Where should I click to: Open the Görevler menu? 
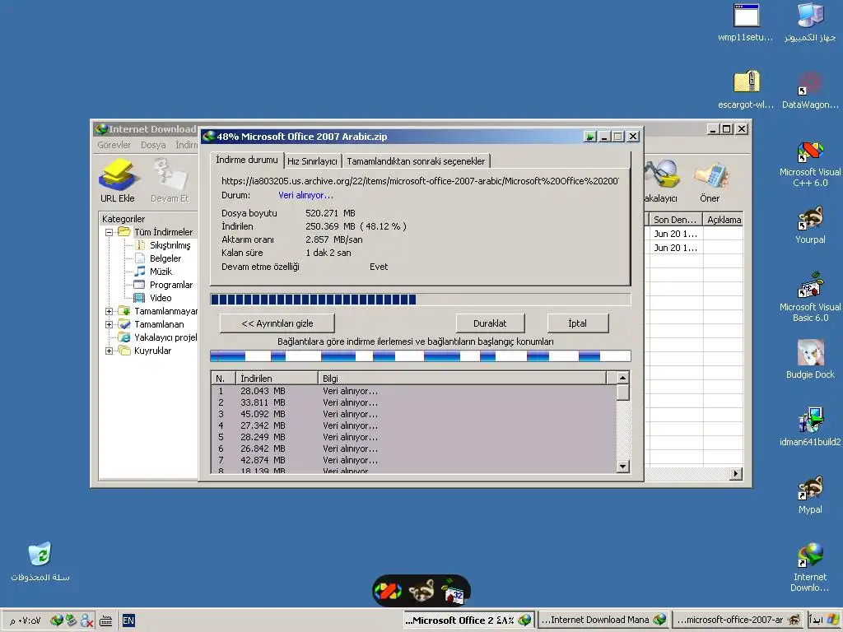click(114, 145)
